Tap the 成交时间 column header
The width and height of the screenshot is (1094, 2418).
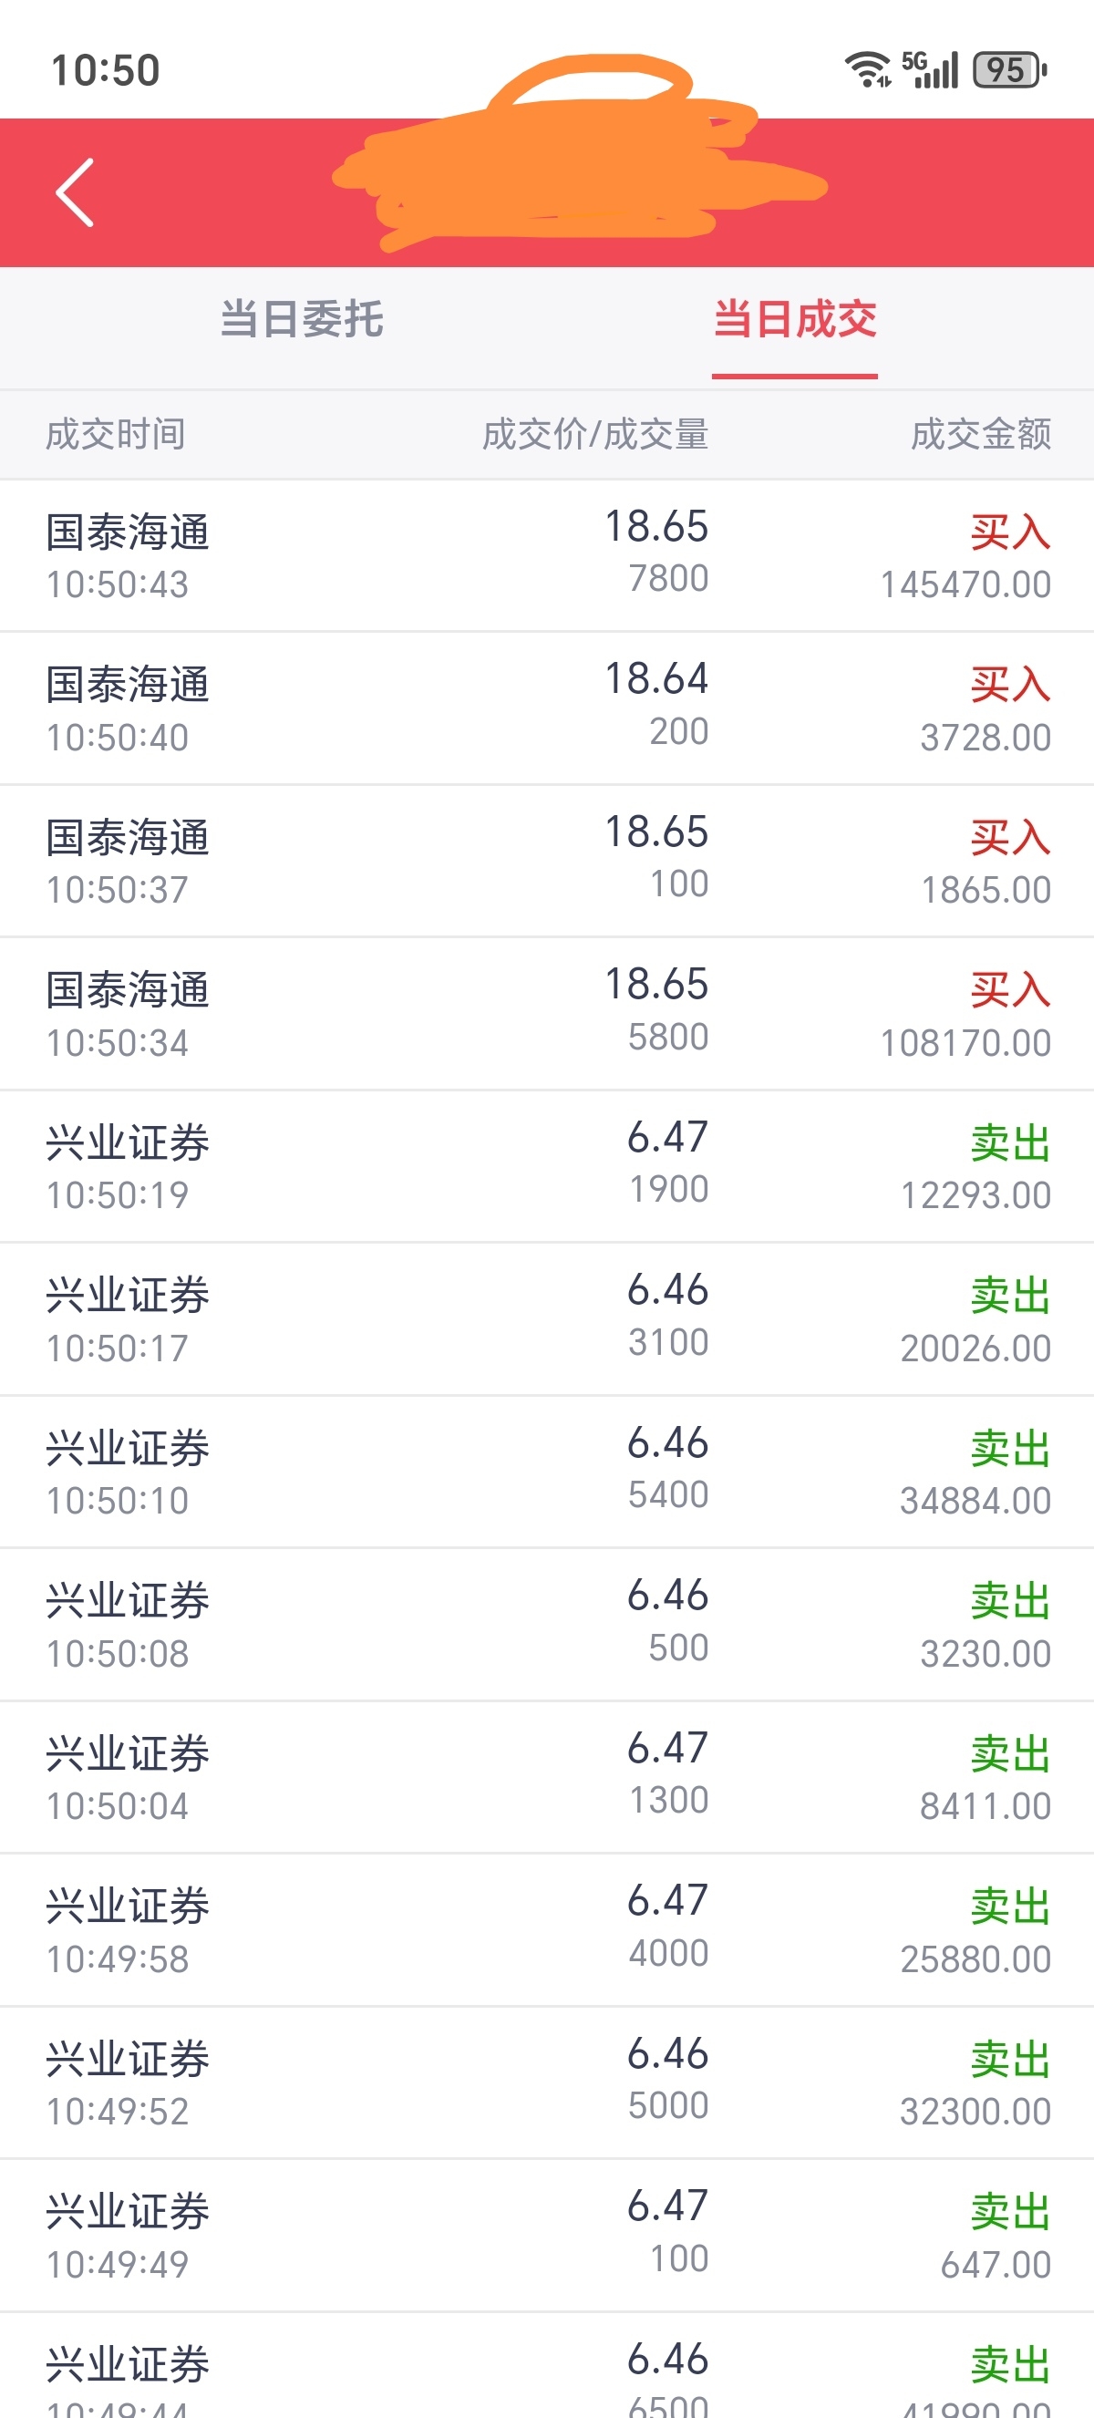coord(116,435)
